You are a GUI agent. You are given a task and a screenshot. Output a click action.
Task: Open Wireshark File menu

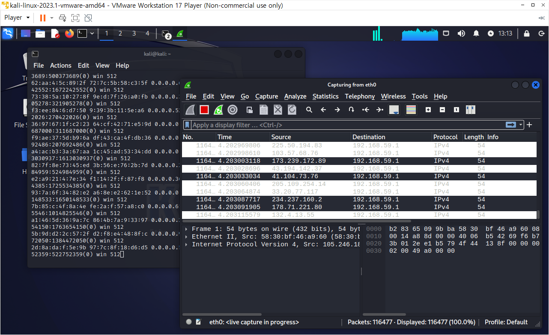point(191,96)
